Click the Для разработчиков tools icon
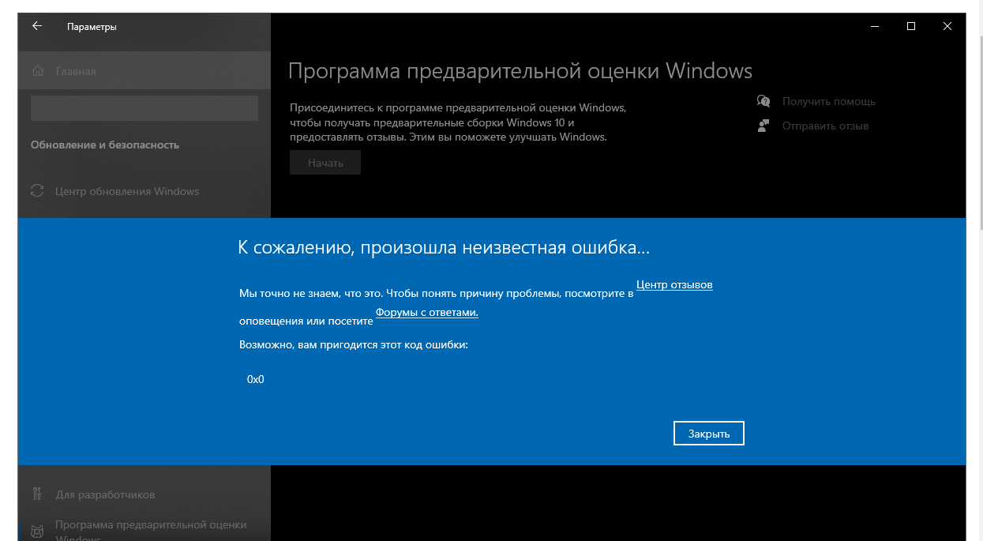The image size is (983, 541). click(x=37, y=494)
